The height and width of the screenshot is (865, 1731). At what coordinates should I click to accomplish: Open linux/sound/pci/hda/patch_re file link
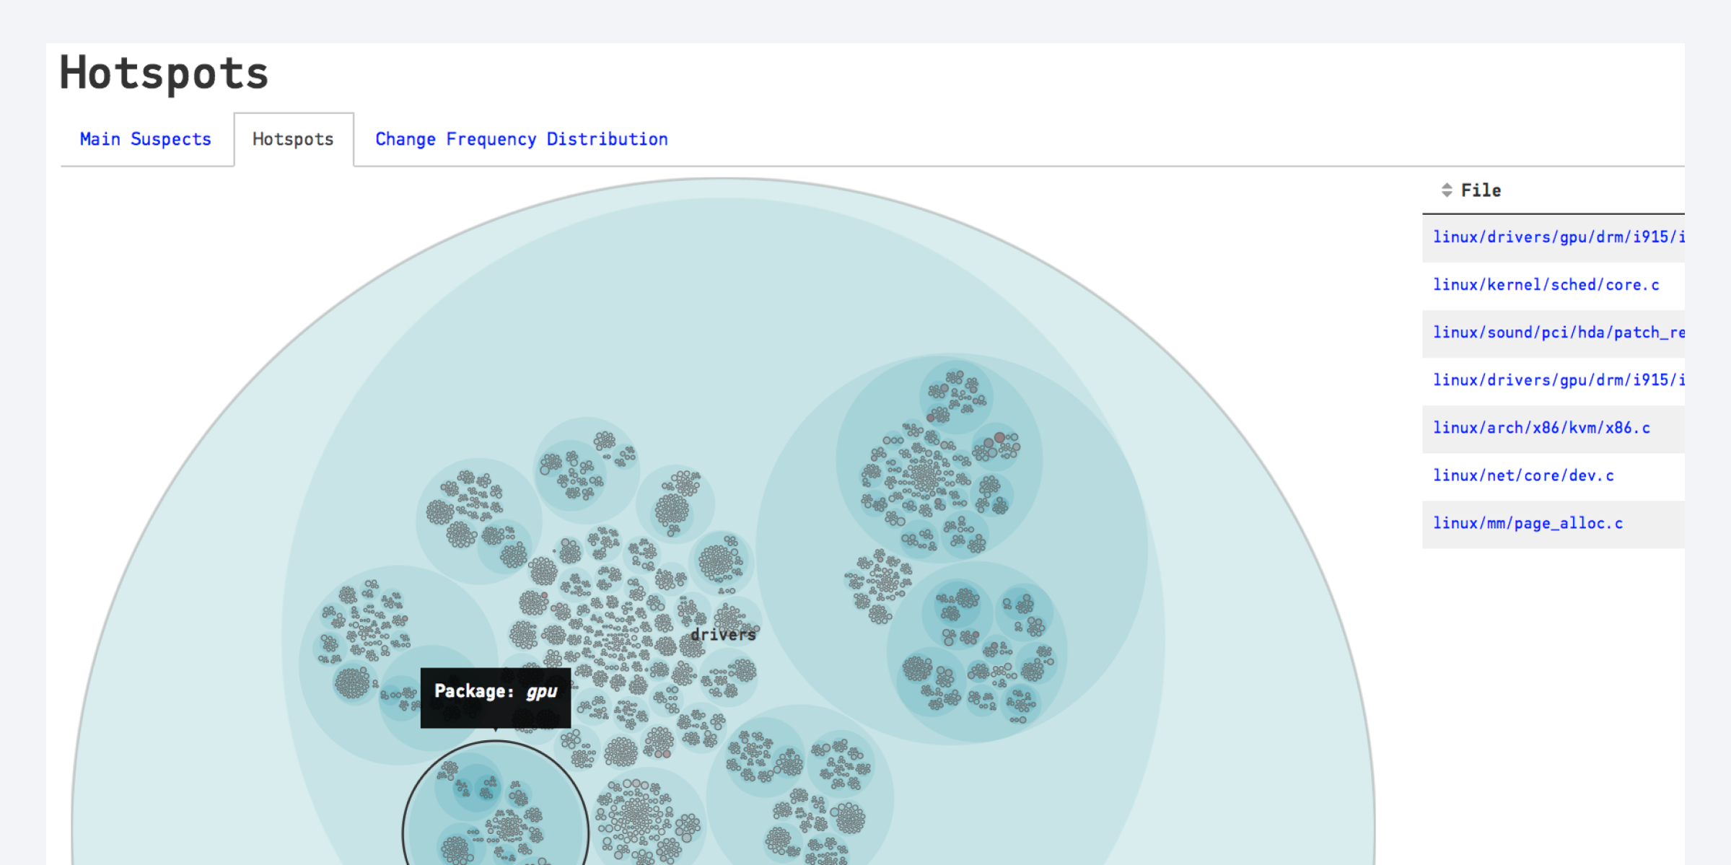[1559, 333]
